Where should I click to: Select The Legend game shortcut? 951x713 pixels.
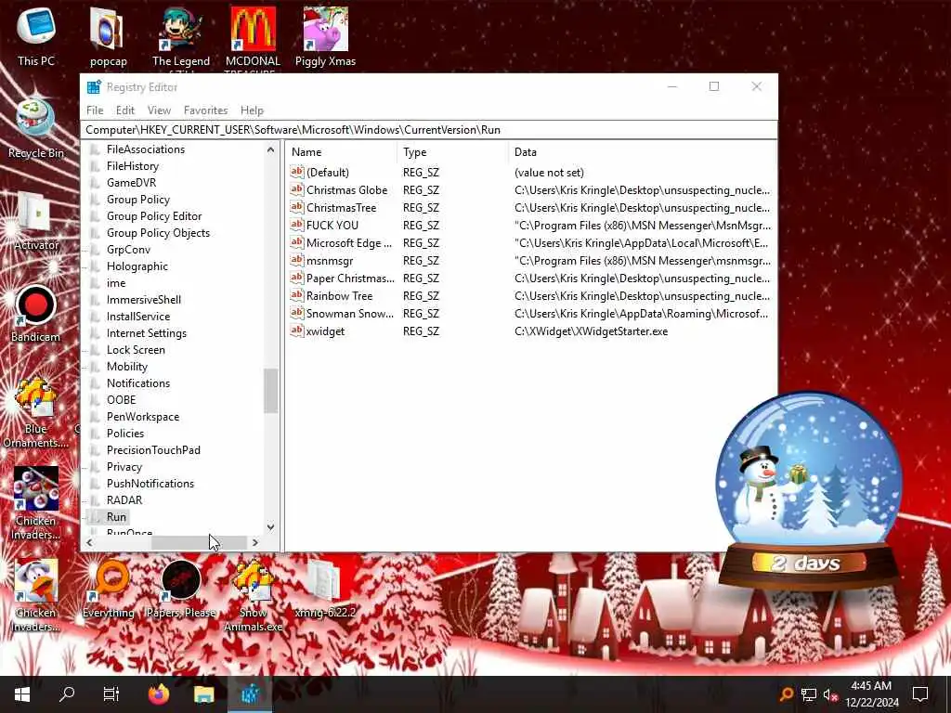tap(181, 37)
